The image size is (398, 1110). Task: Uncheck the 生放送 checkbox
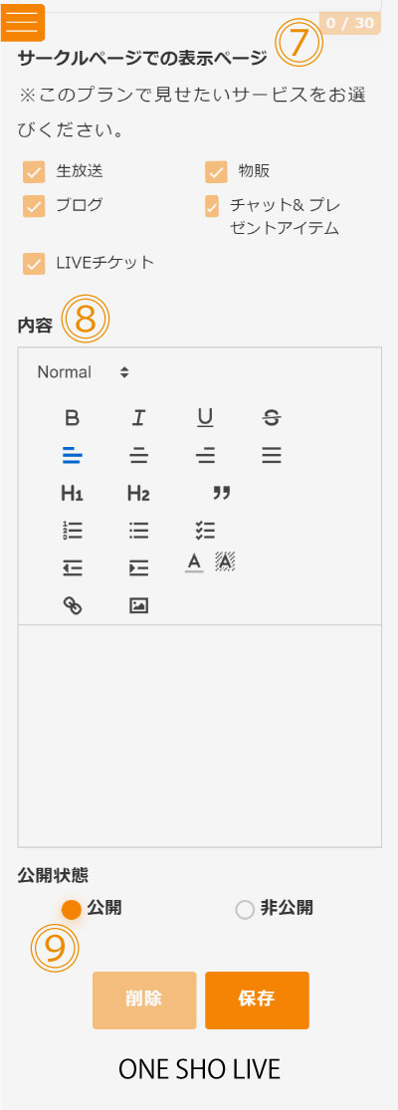(33, 171)
